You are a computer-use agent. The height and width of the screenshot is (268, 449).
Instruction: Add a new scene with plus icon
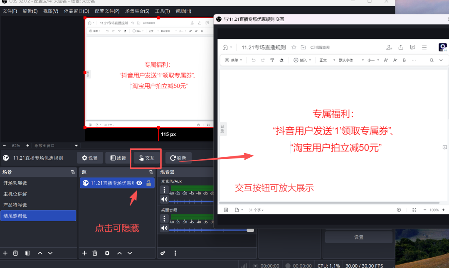5,253
